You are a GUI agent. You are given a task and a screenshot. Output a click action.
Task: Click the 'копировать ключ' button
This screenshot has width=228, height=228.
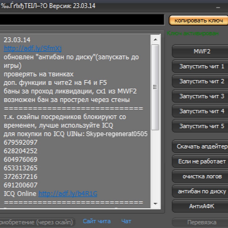coord(198,21)
